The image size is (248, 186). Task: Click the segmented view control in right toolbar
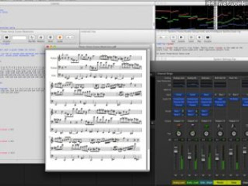click(163, 37)
